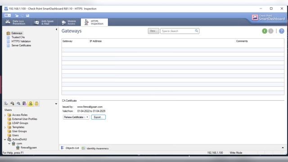Select User Groups in the tree

pos(19,131)
